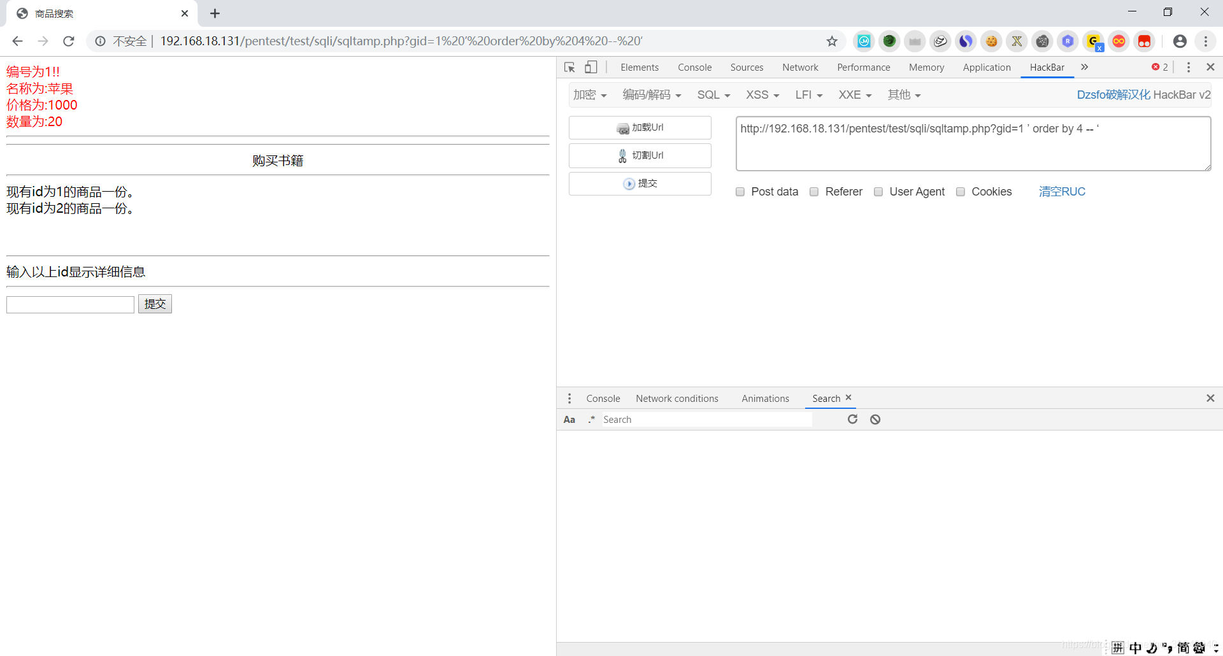Image resolution: width=1223 pixels, height=656 pixels.
Task: Click the teal square extension icon
Action: tap(864, 41)
